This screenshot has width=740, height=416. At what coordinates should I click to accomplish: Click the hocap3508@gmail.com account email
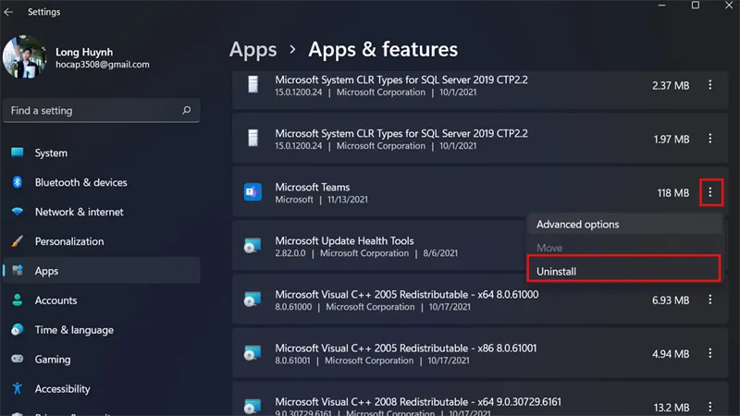(103, 65)
